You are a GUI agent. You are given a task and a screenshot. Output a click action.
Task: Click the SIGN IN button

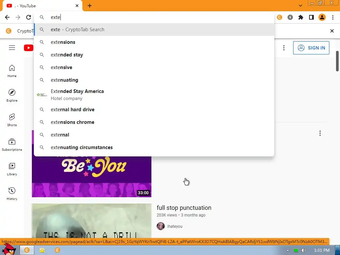[311, 48]
